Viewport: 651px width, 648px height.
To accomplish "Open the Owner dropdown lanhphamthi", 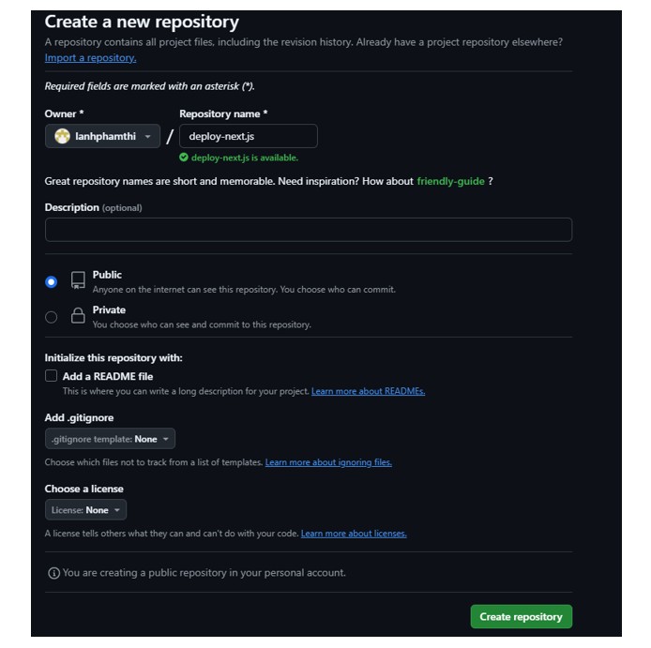I will pos(102,136).
